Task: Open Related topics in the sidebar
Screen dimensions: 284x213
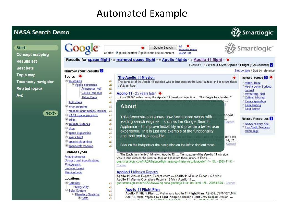Action: click(x=29, y=88)
